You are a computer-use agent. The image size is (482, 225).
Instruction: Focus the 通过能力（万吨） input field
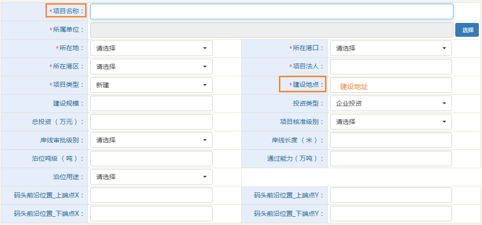click(x=390, y=158)
